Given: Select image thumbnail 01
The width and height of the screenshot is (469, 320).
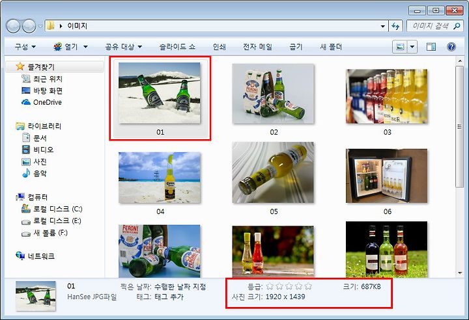Looking at the screenshot, I should 160,93.
